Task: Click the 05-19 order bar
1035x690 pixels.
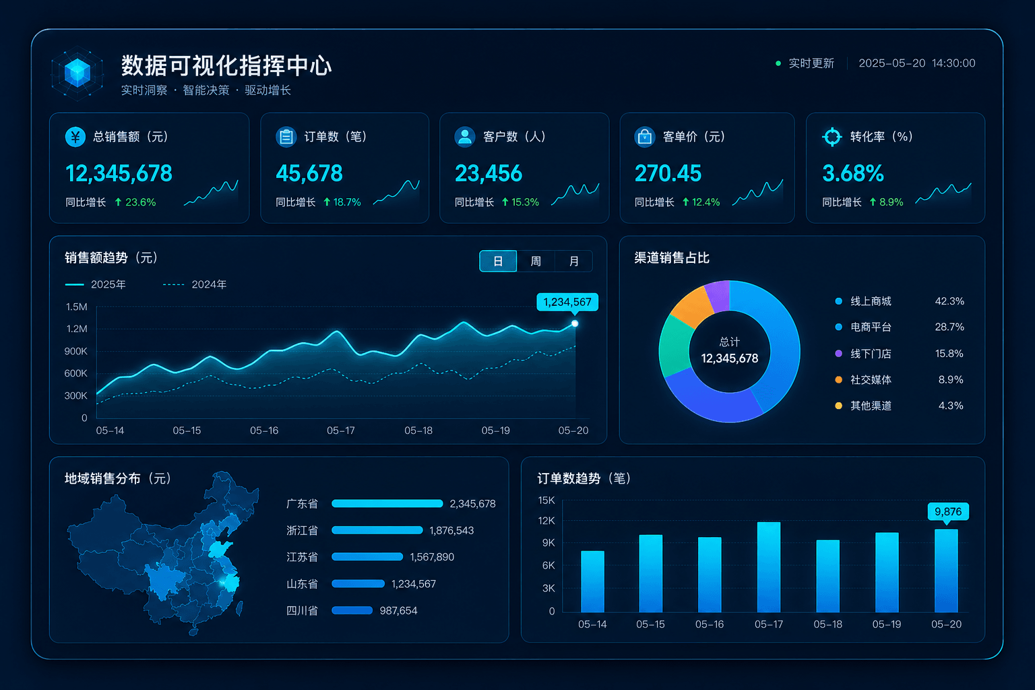Action: tap(887, 573)
